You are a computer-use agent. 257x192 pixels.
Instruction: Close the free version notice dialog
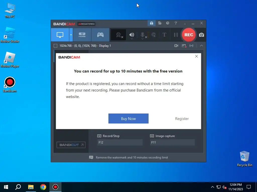[197, 56]
